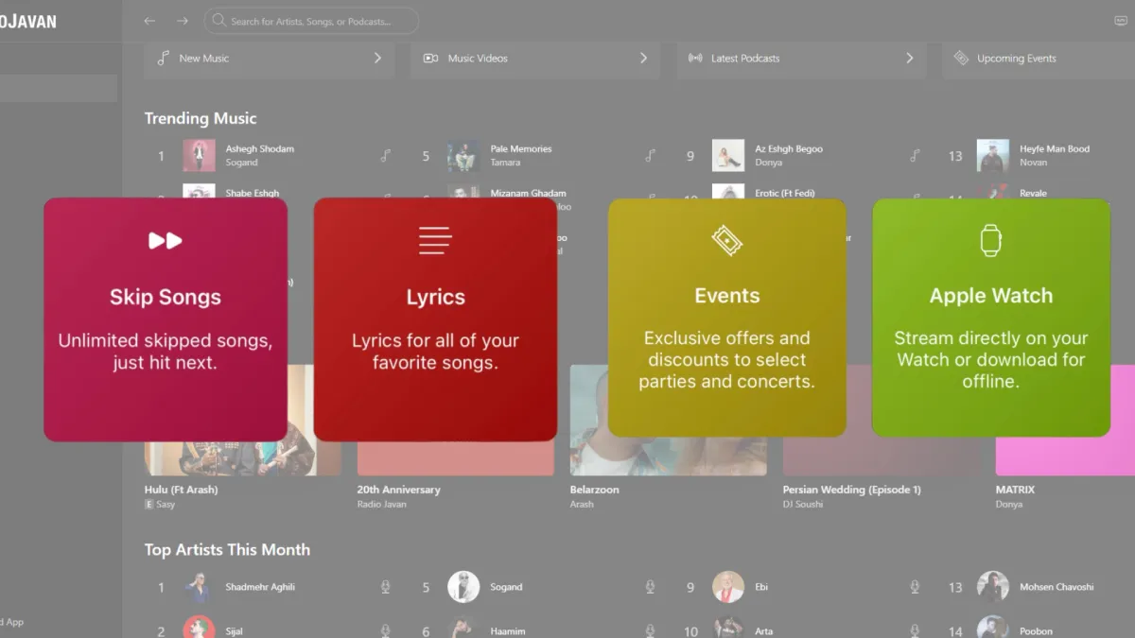1135x638 pixels.
Task: Click the microphone icon on Shadmehr Aghili row
Action: pos(385,587)
